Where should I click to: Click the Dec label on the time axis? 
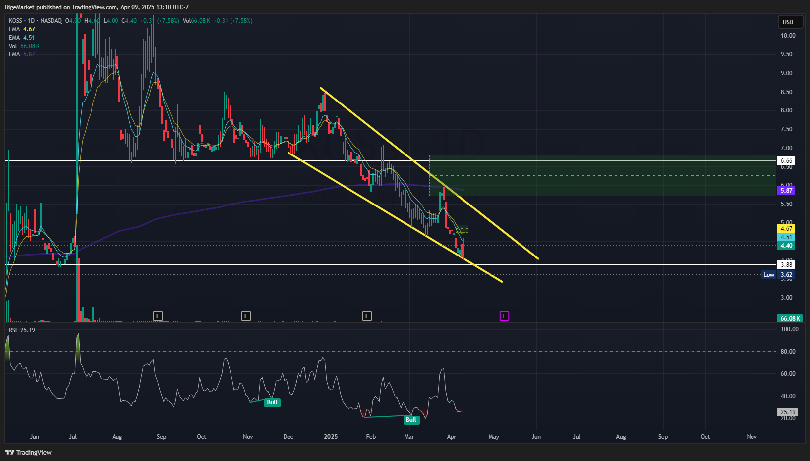[x=288, y=437]
